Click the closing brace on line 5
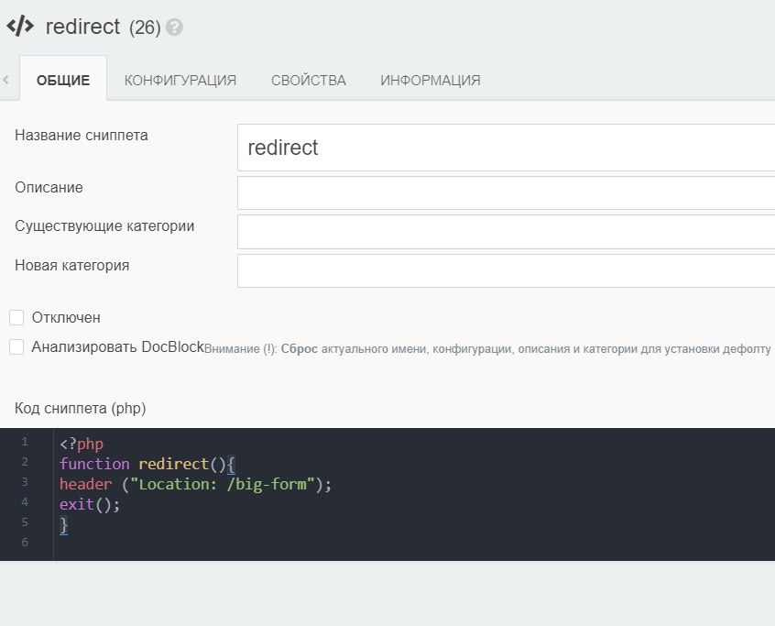Screen dimensions: 775x626 tap(63, 524)
